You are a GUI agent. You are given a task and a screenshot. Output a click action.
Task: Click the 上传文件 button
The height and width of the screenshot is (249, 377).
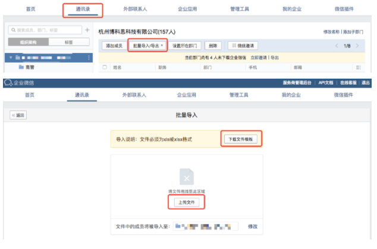pos(187,203)
